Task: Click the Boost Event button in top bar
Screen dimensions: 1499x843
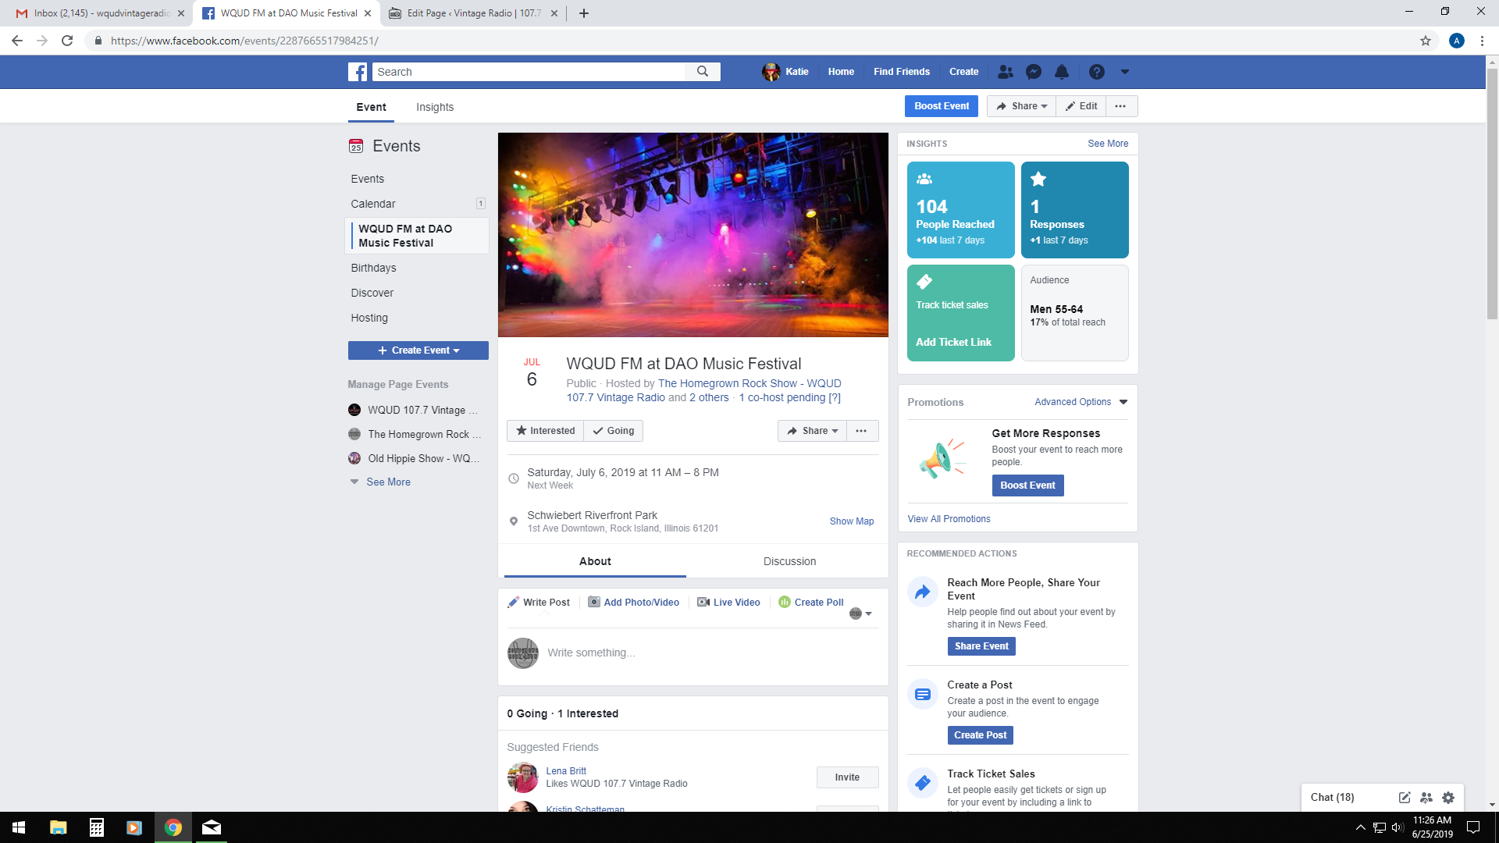Action: click(941, 106)
